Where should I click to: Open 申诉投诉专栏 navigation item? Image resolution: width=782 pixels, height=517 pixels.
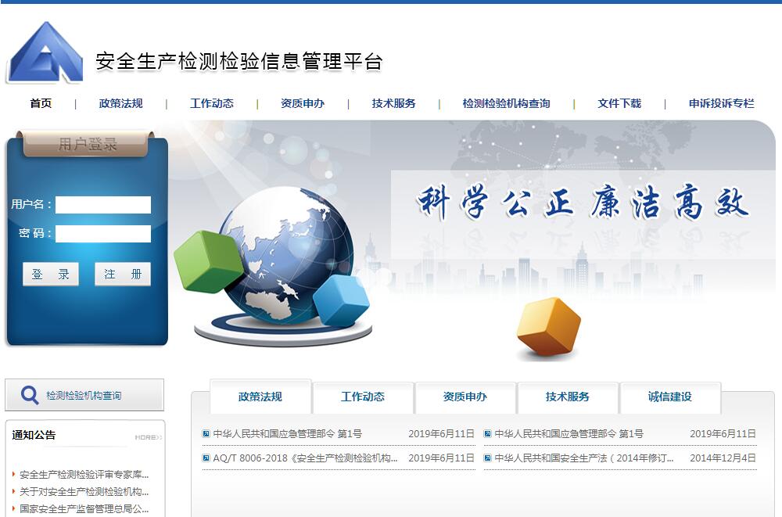tap(721, 103)
